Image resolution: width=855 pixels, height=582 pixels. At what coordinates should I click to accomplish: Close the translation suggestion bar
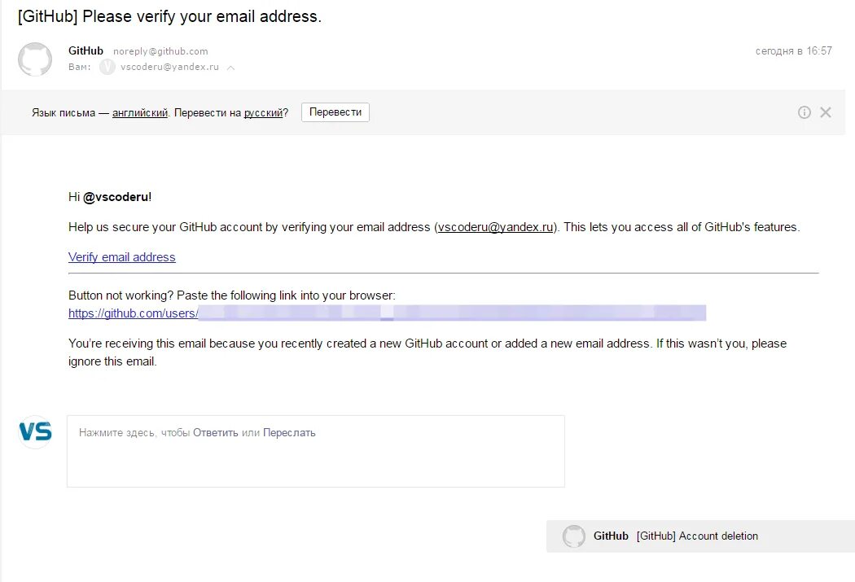(826, 112)
